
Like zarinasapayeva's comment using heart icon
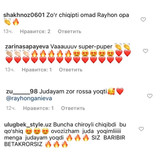(146, 51)
